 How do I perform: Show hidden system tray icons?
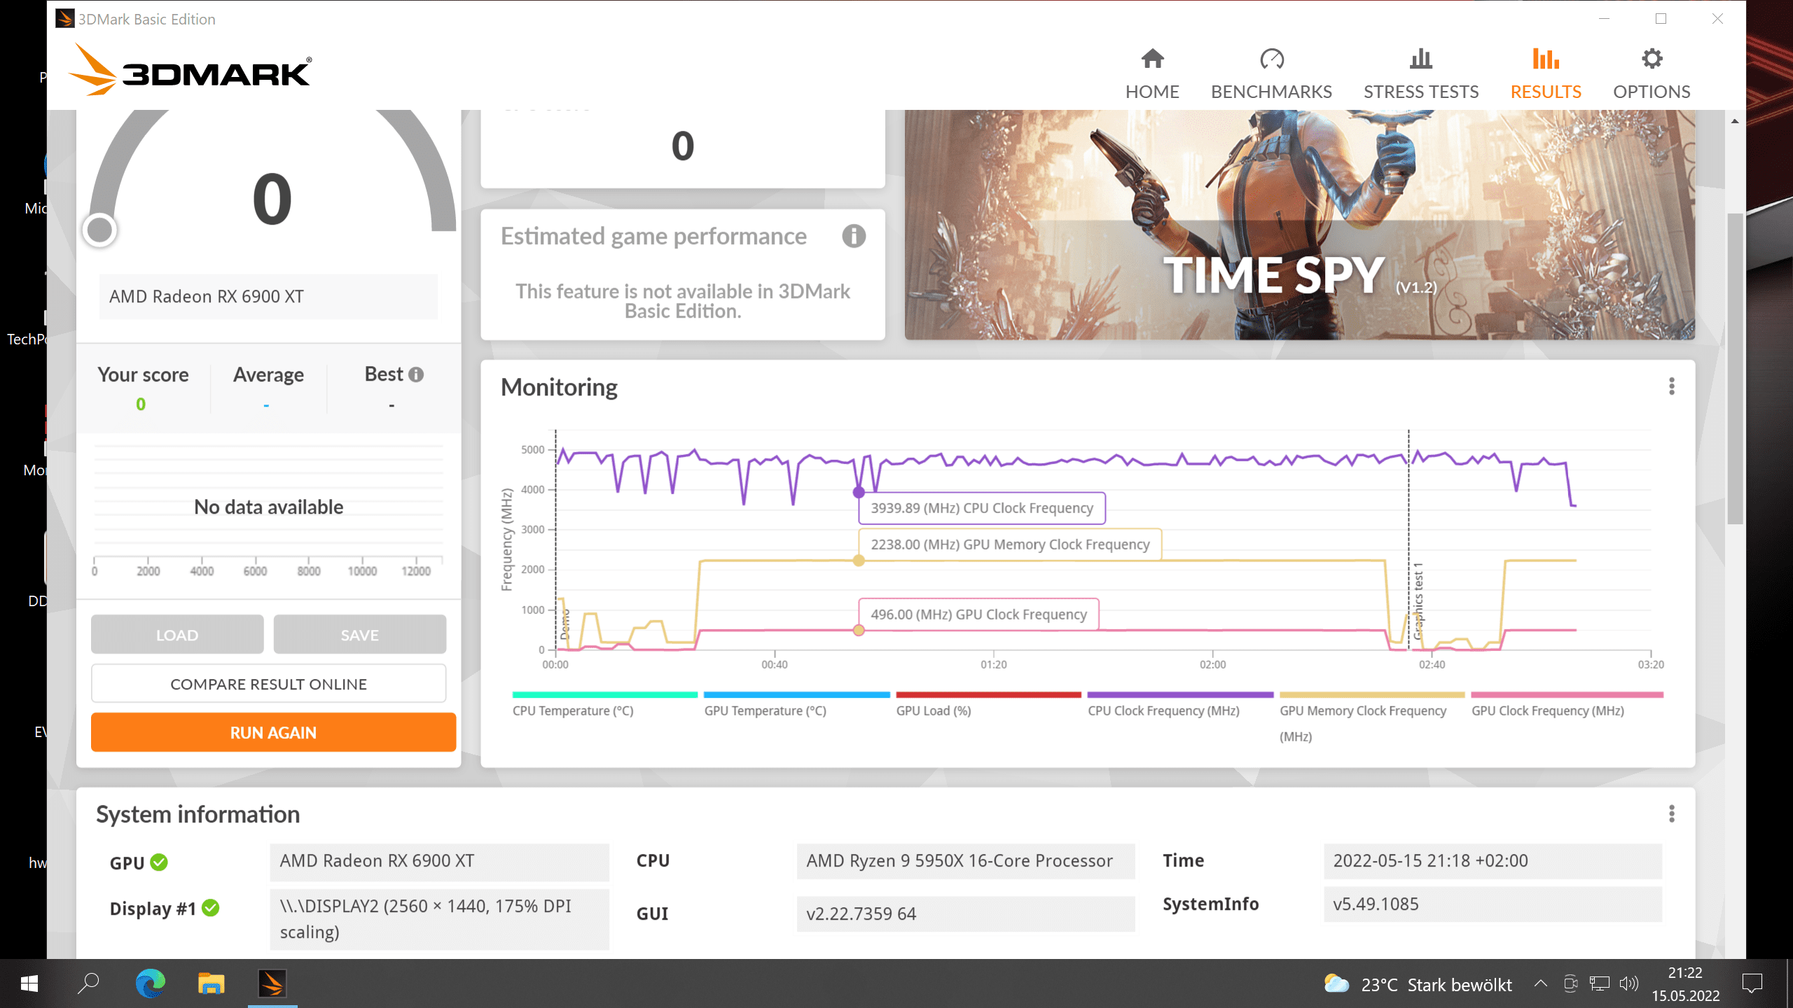[1540, 983]
